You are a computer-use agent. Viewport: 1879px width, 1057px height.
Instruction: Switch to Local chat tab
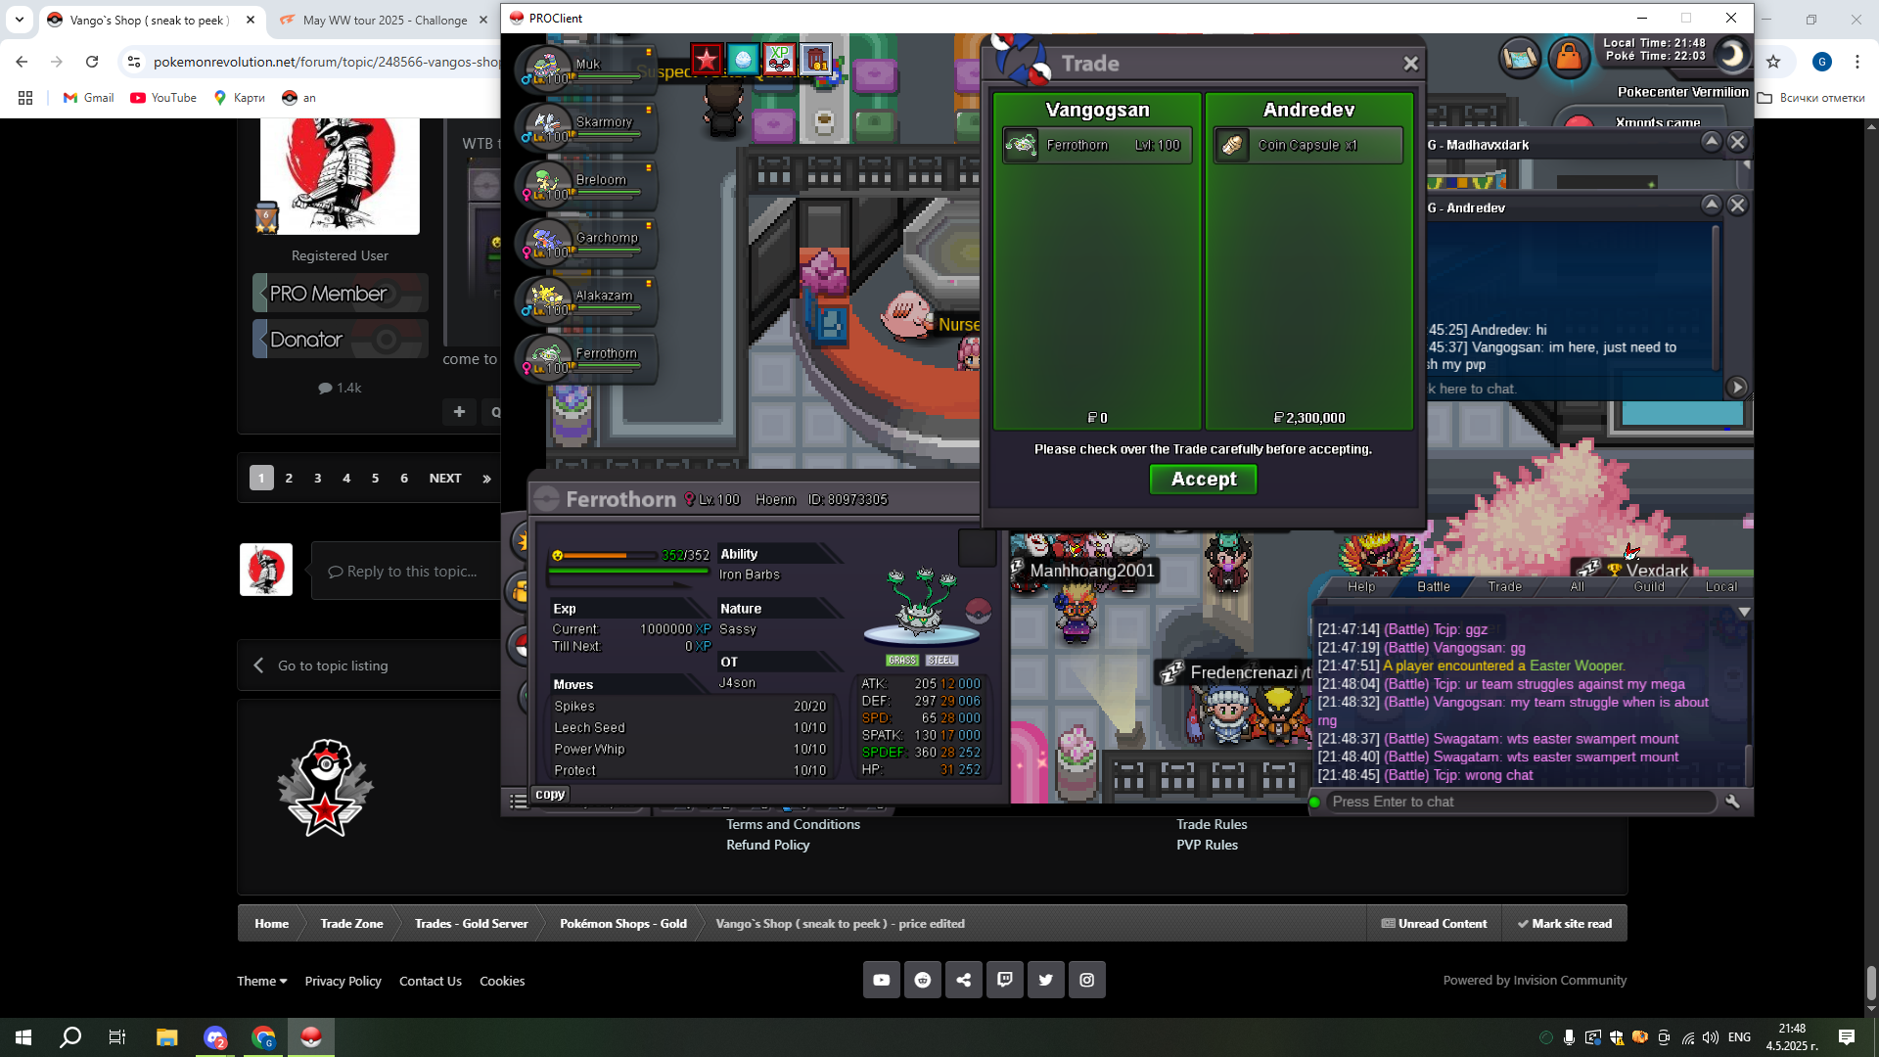1721,587
